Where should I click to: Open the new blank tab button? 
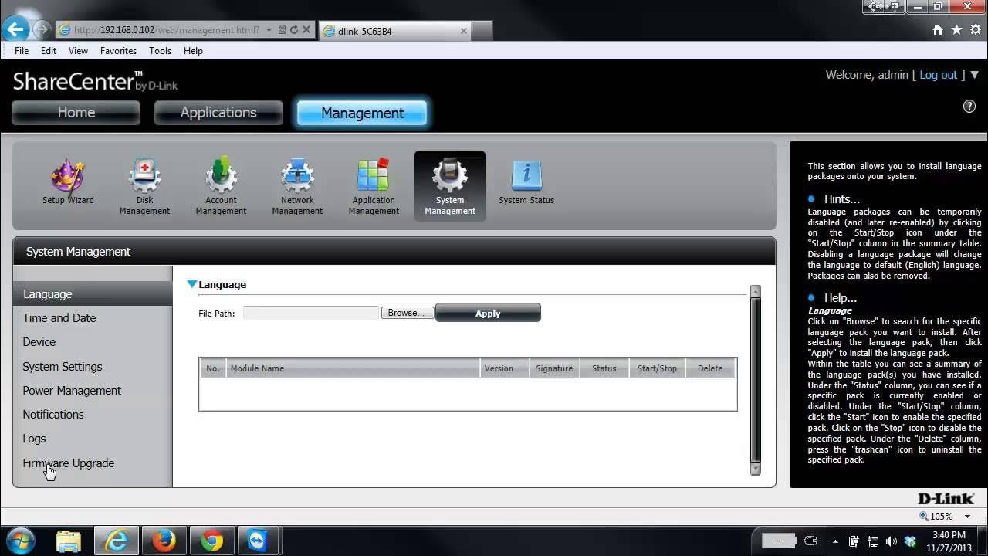click(482, 31)
